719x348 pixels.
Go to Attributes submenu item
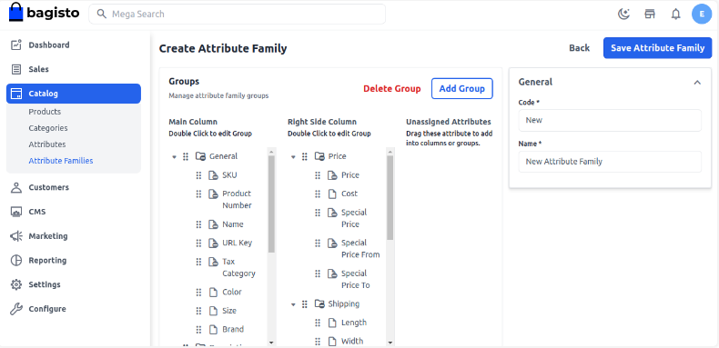[47, 144]
